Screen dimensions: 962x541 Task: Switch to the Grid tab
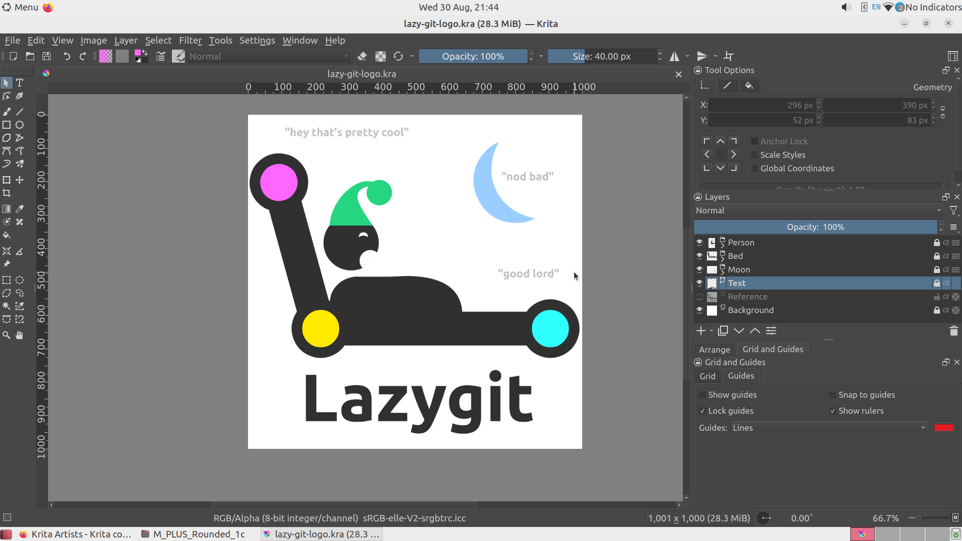point(707,376)
